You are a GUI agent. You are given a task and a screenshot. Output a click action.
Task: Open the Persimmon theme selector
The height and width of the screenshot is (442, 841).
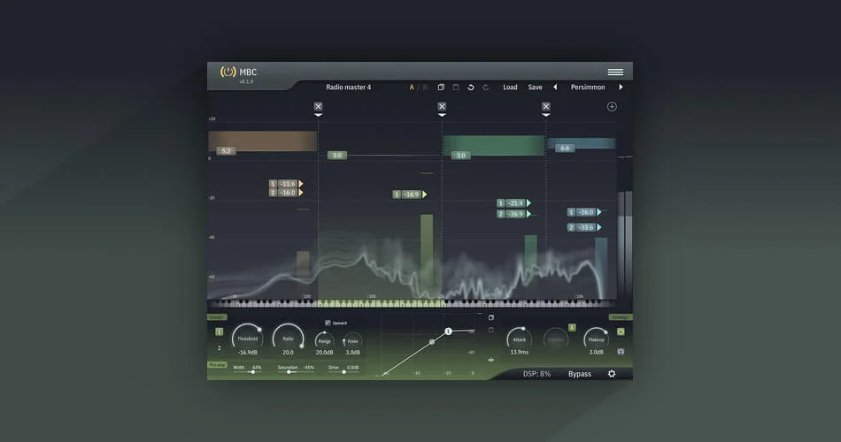[587, 88]
